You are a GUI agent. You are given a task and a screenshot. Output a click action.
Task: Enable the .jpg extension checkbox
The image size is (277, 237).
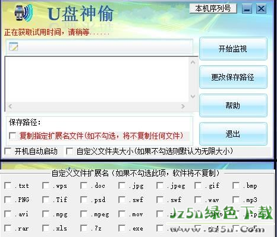point(122,185)
